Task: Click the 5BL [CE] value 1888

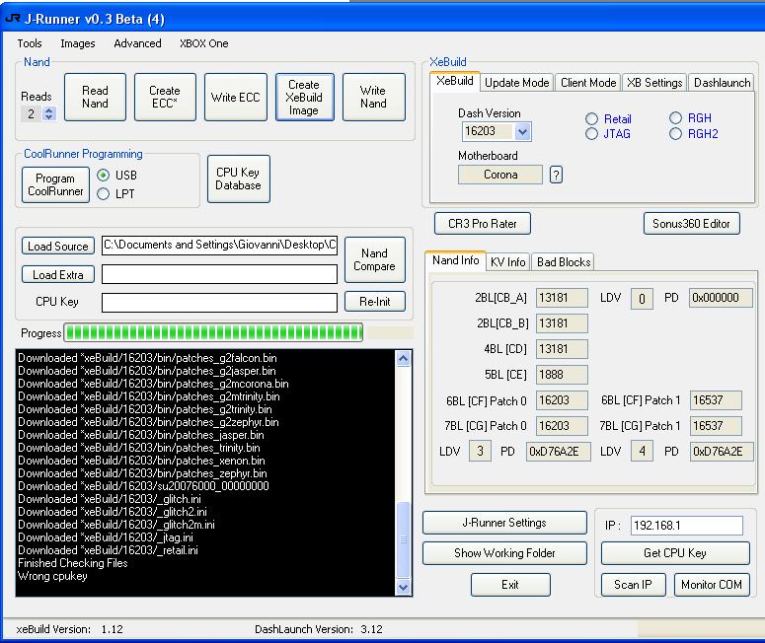Action: [562, 375]
